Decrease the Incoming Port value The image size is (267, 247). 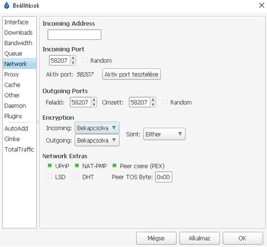coord(73,63)
